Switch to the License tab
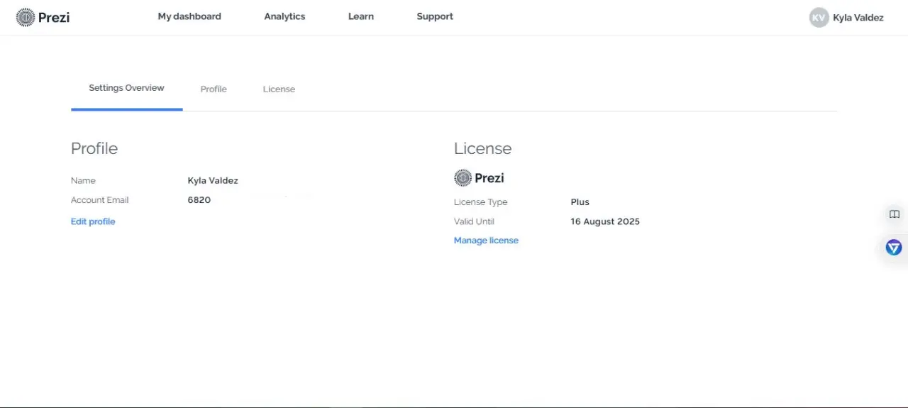908x408 pixels. 279,89
